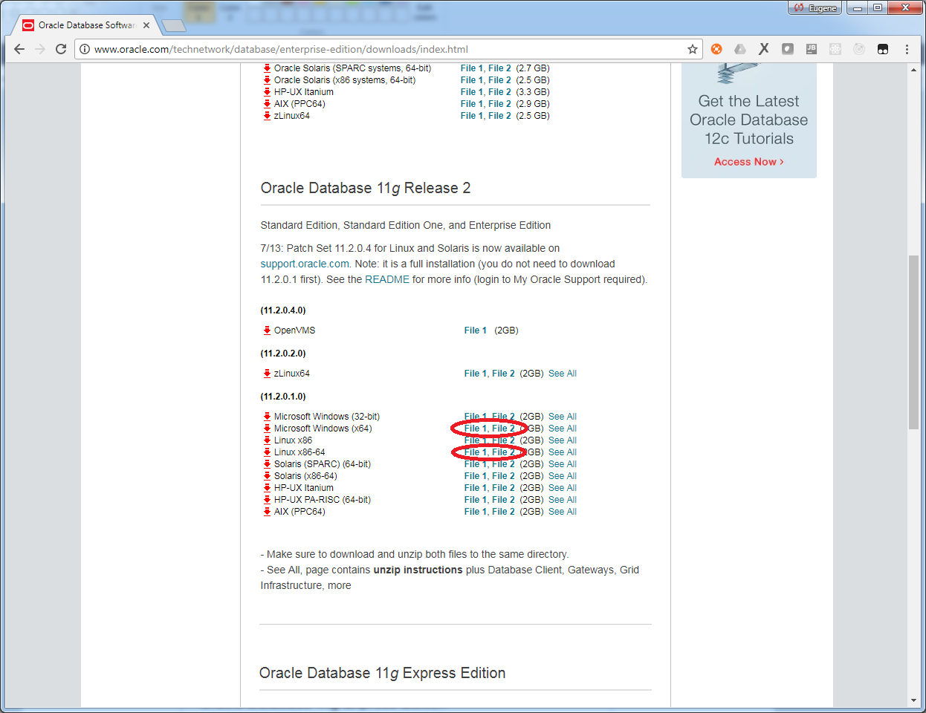Image resolution: width=926 pixels, height=713 pixels.
Task: Open See All for Microsoft Windows (32-bit)
Action: click(563, 417)
